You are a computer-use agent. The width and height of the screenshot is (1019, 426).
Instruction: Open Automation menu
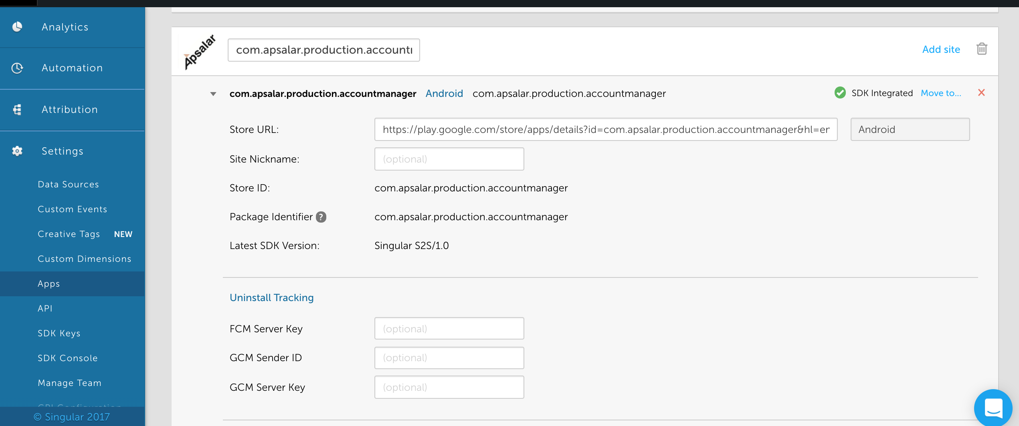point(72,68)
